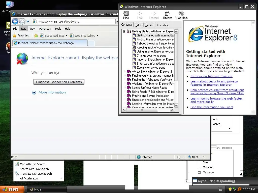258x193 pixels.
Task: Click Find the information you want link
Action: (212, 107)
